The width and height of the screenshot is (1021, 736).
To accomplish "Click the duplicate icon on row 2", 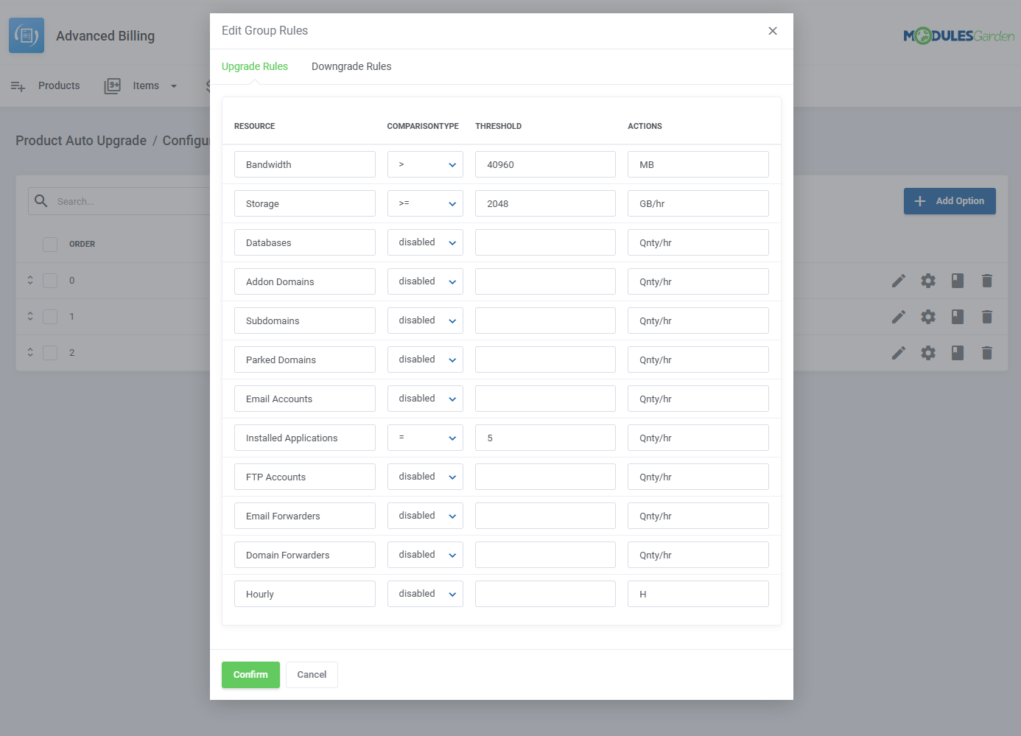I will point(958,352).
